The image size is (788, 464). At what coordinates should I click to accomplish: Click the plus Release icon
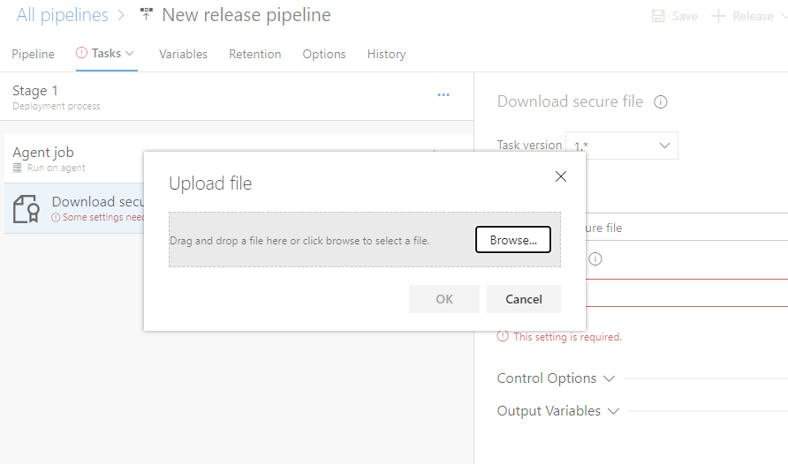(x=718, y=16)
